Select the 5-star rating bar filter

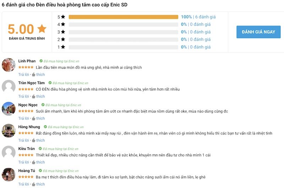pos(123,17)
